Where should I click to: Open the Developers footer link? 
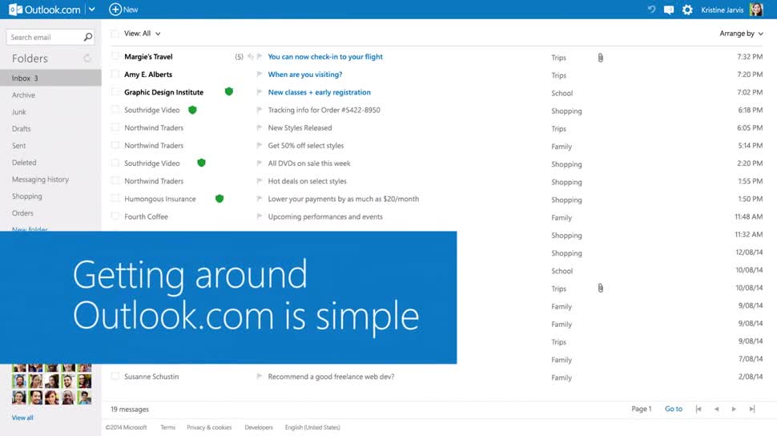[x=259, y=427]
